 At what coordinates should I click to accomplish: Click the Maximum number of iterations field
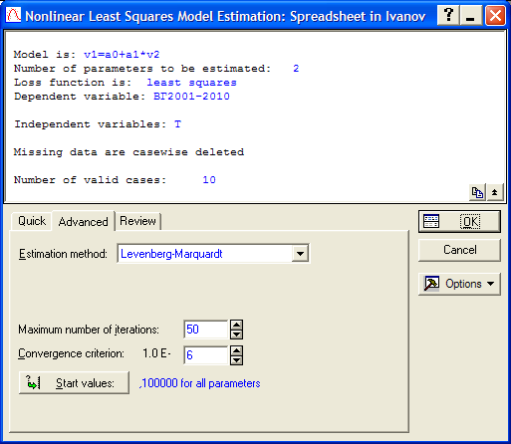point(205,330)
